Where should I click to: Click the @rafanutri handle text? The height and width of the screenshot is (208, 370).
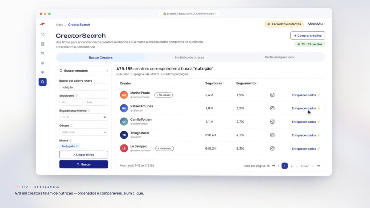(137, 111)
